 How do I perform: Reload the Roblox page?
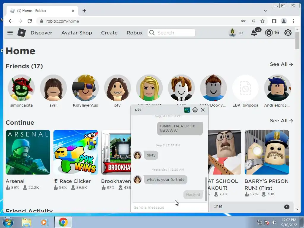pos(30,21)
